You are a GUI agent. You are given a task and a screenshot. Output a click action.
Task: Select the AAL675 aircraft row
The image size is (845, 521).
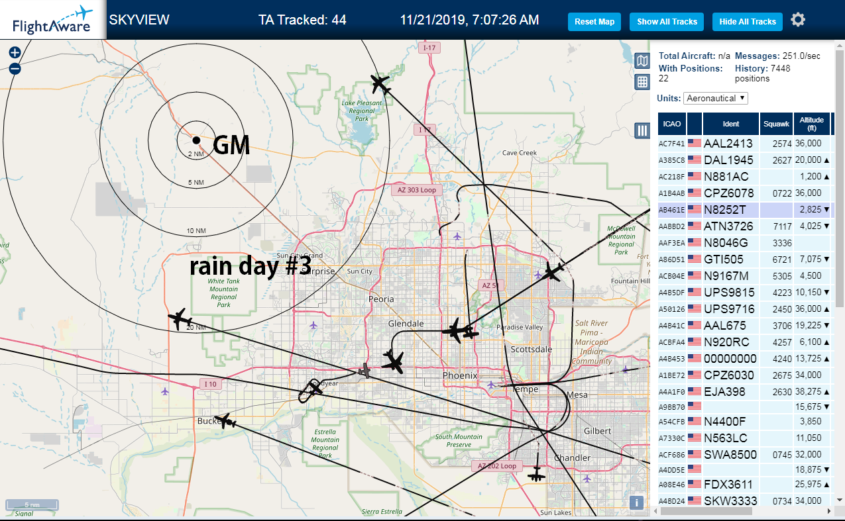pos(745,325)
